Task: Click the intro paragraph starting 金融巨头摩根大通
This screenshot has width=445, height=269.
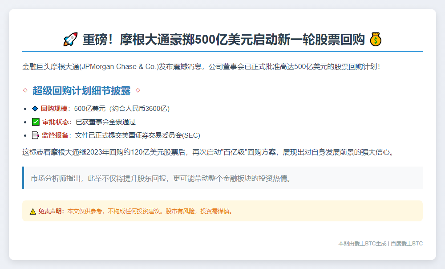Action: pyautogui.click(x=201, y=67)
